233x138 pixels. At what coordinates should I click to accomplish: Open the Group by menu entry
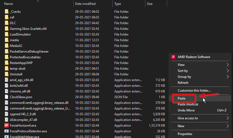tap(200, 76)
